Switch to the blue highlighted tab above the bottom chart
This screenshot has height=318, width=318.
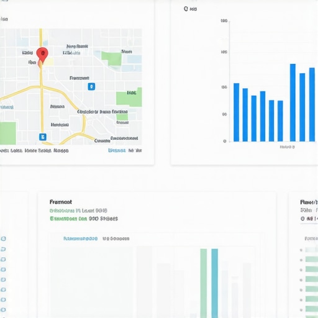point(80,238)
